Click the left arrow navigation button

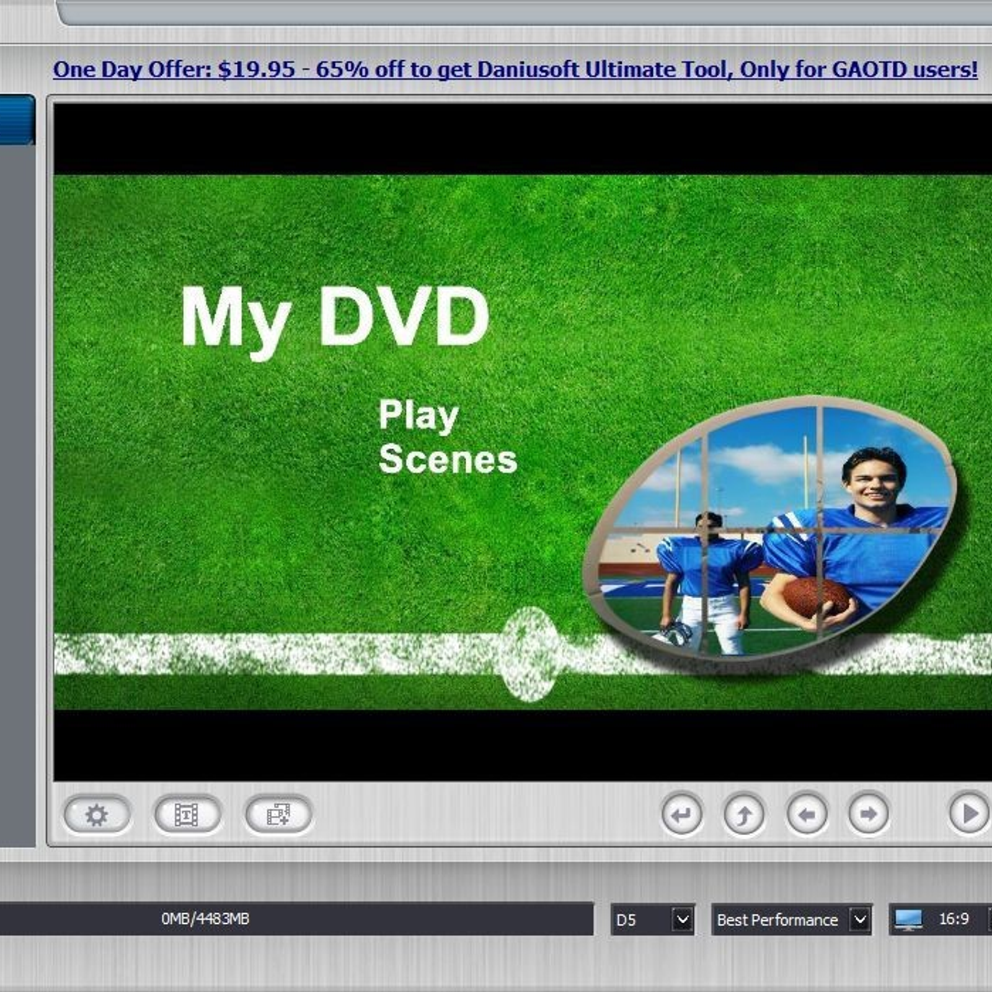point(806,814)
